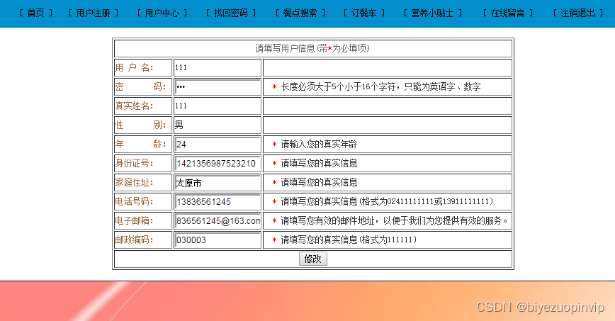This screenshot has height=321, width=615.
Task: Open the 用户注册 page
Action: [x=93, y=13]
